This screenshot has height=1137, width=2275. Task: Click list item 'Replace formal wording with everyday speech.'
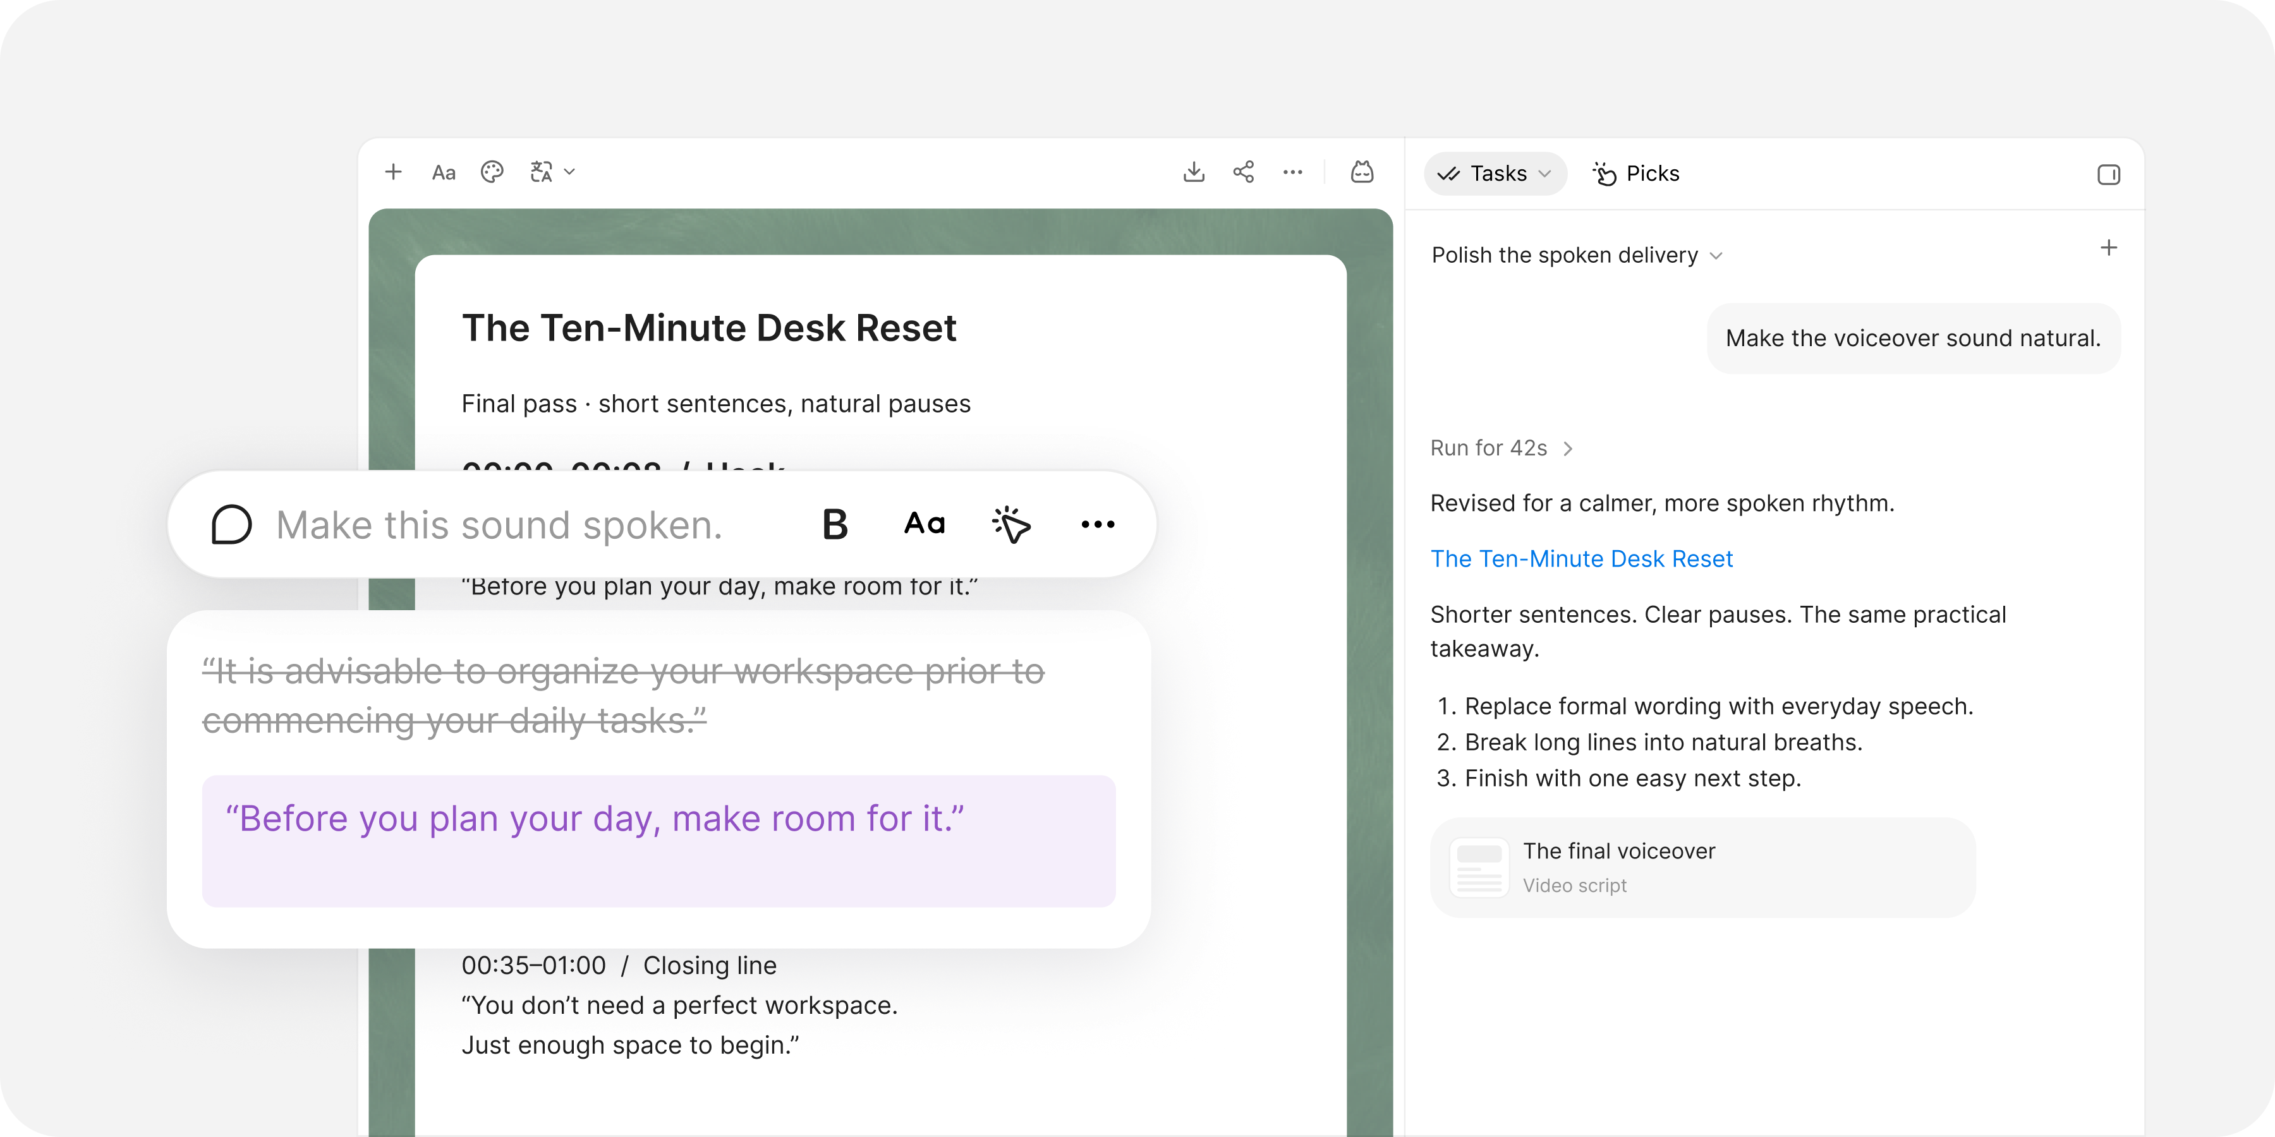click(x=1719, y=706)
